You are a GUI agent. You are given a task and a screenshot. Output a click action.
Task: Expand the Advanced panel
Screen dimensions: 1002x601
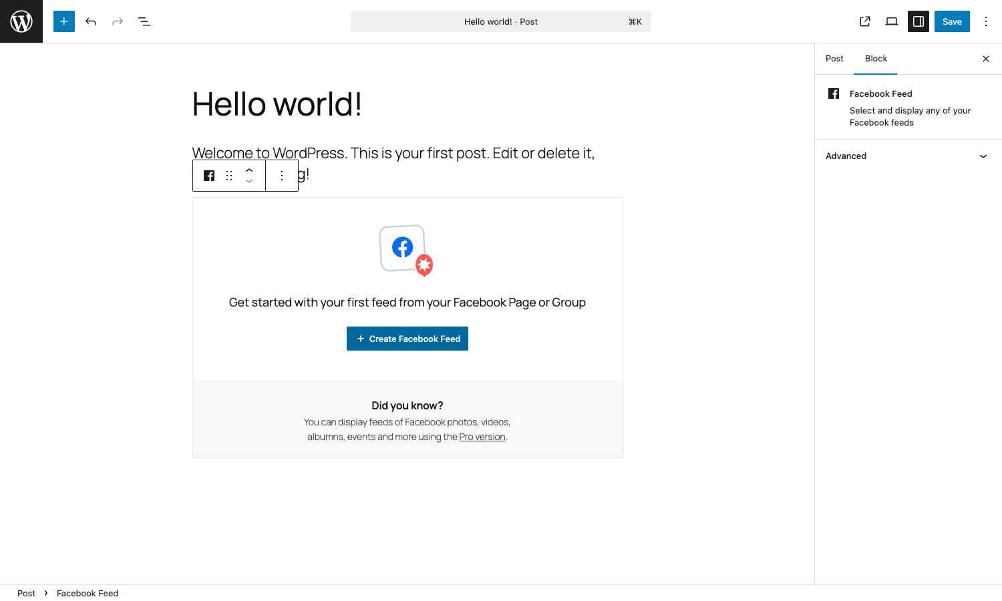[908, 156]
